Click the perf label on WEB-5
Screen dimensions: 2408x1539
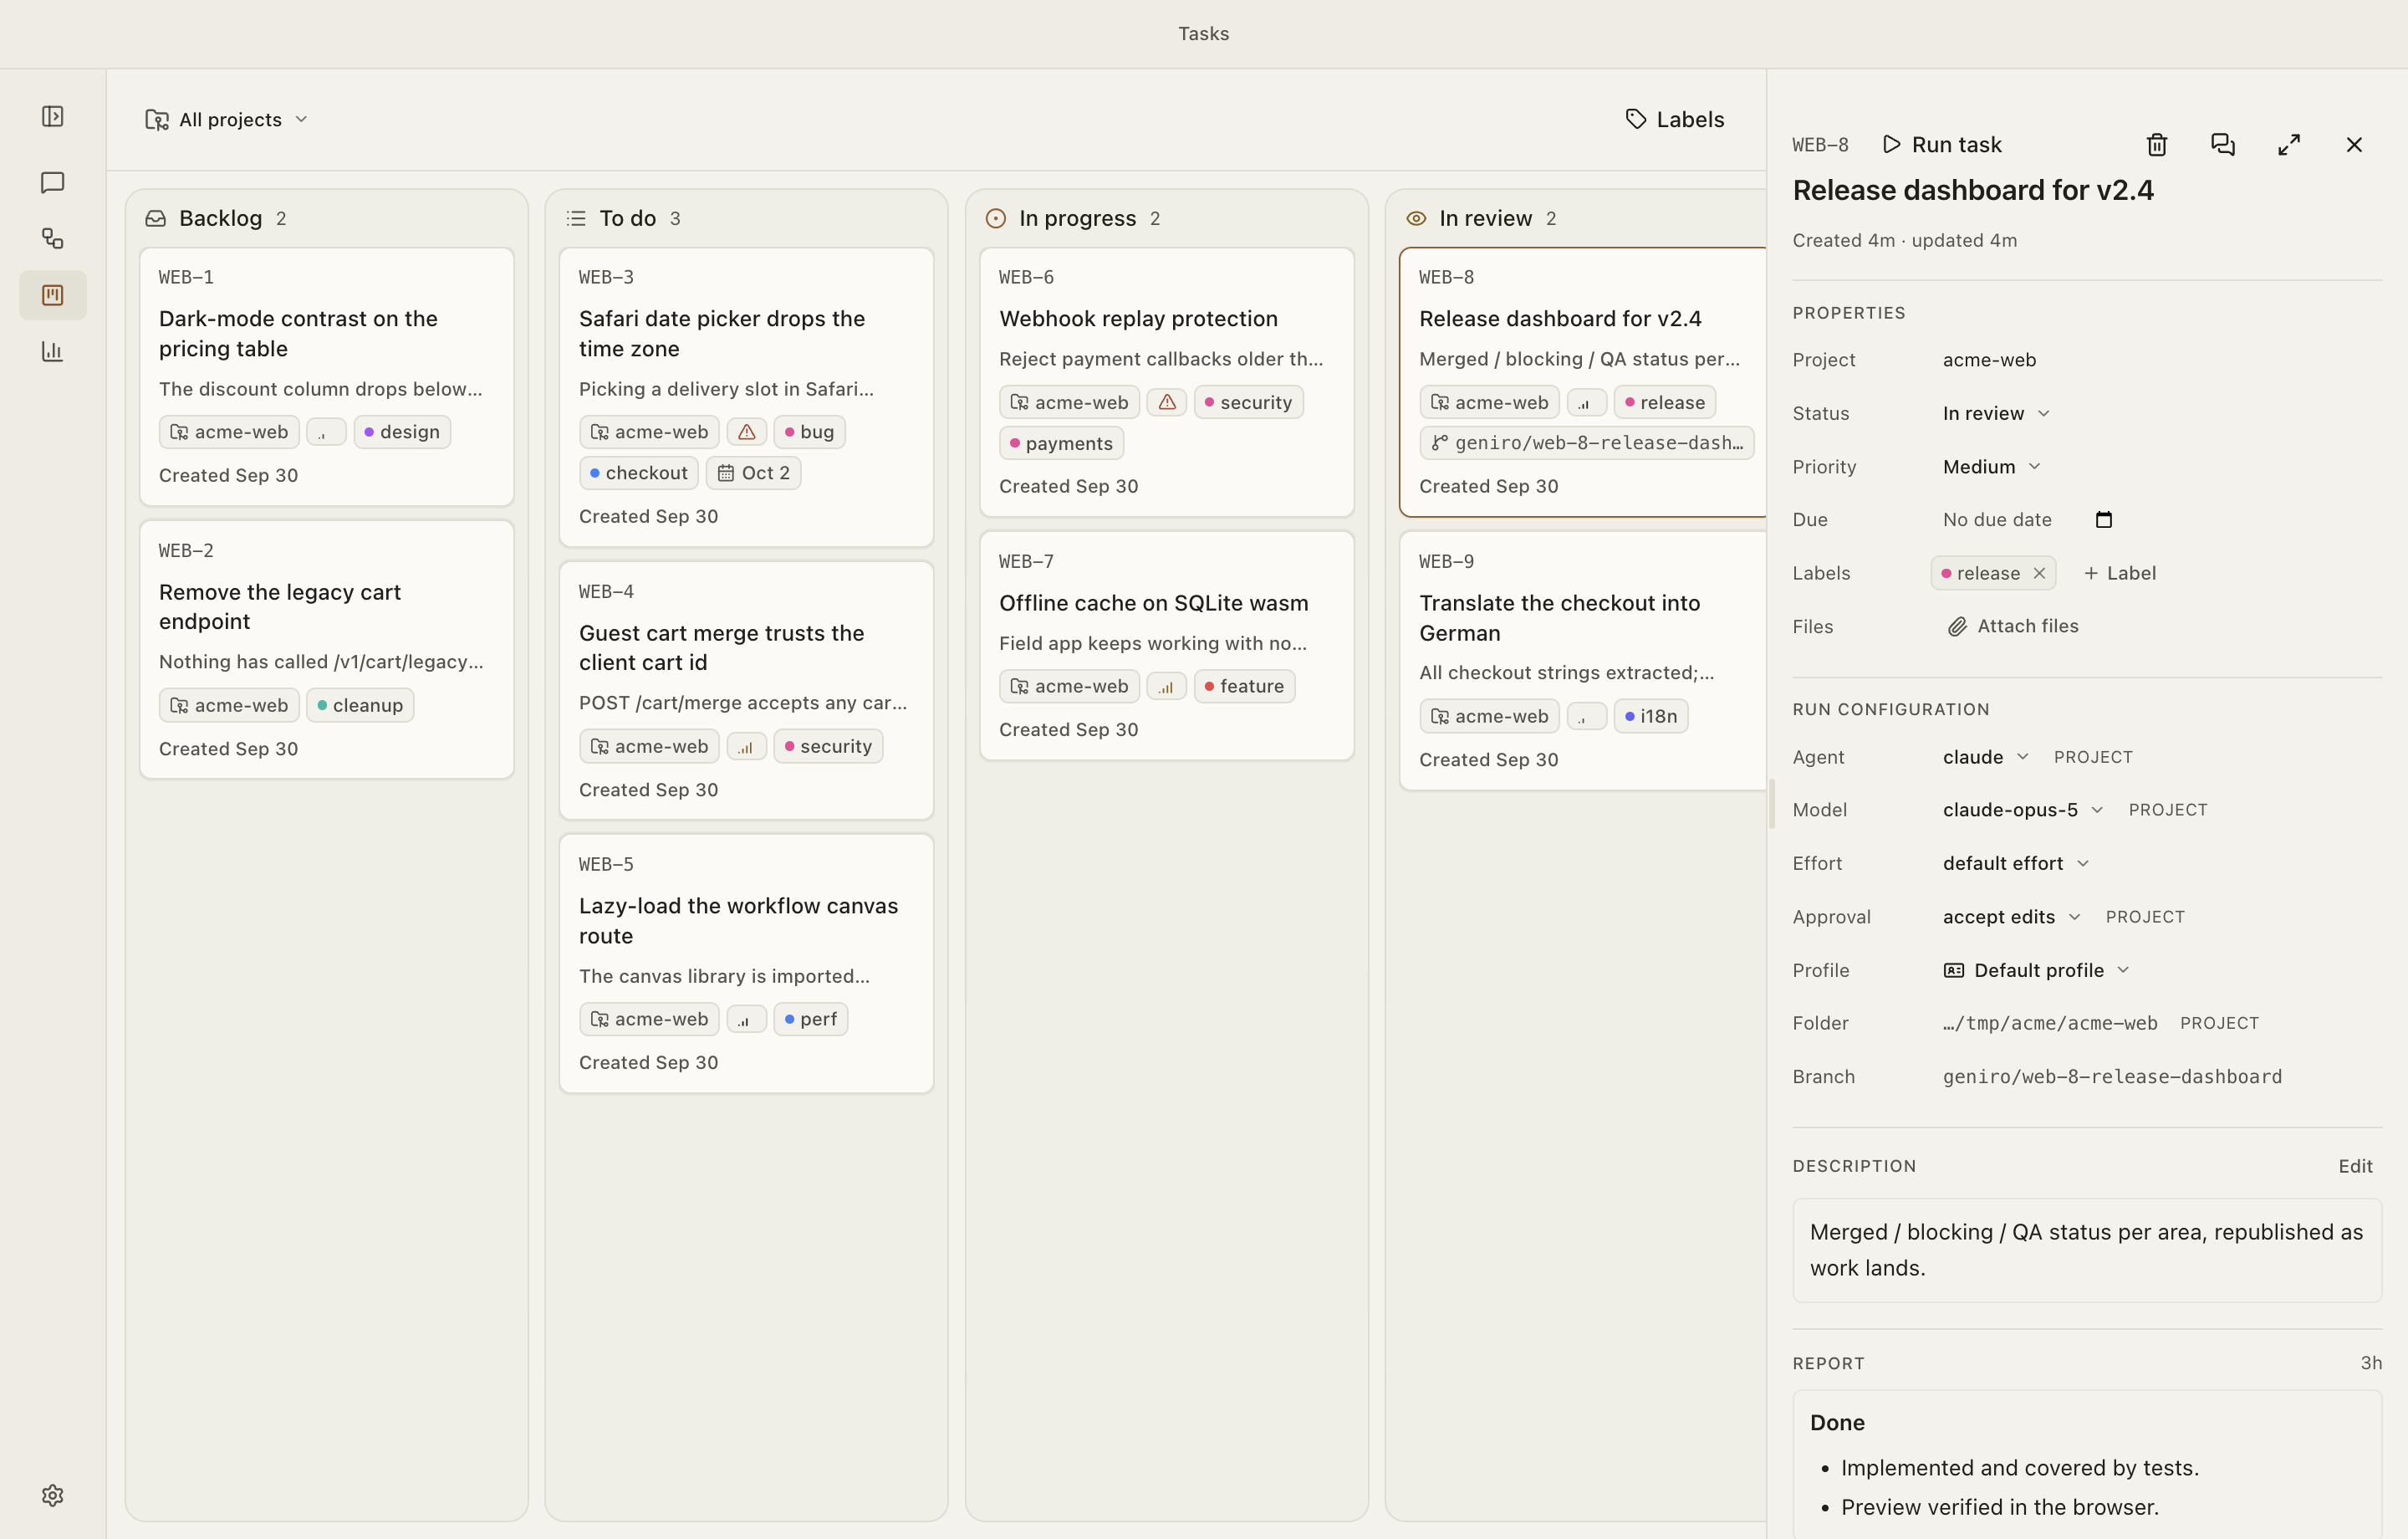[811, 1019]
